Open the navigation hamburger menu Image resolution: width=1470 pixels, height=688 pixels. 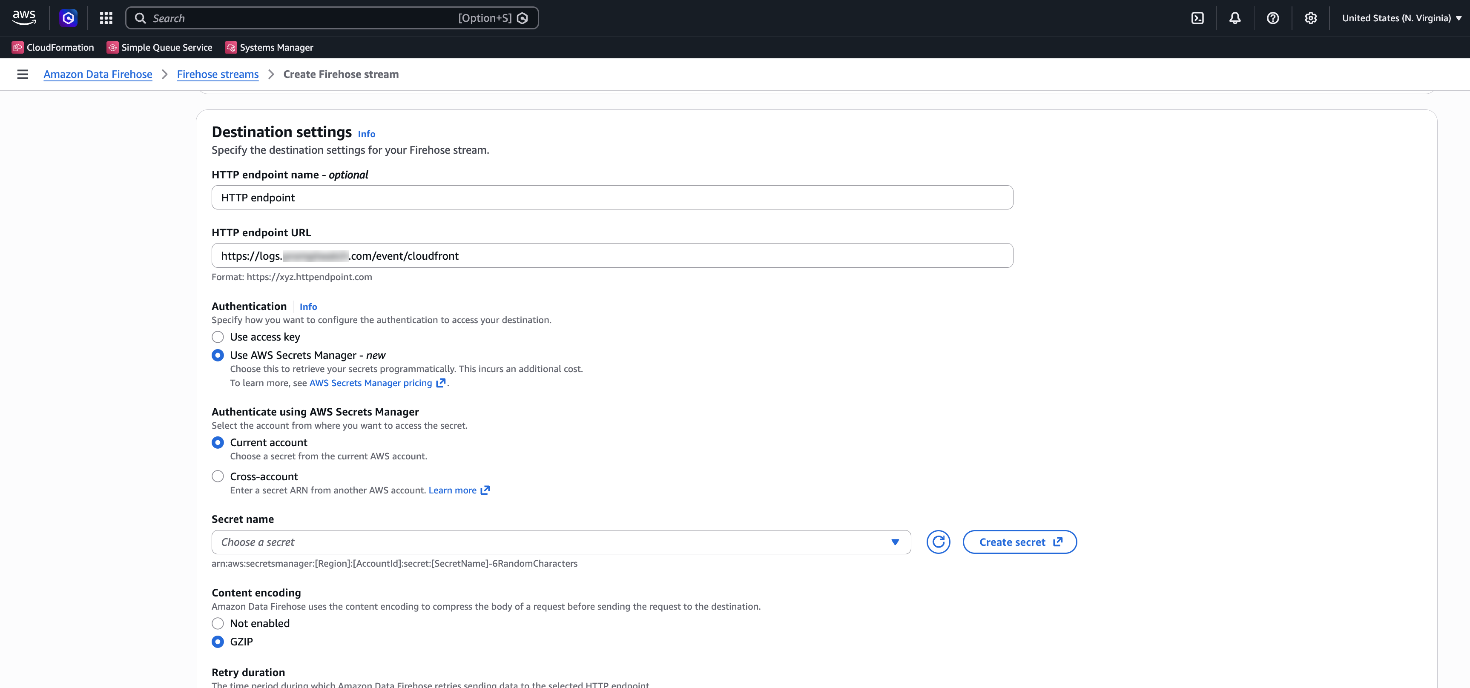22,74
